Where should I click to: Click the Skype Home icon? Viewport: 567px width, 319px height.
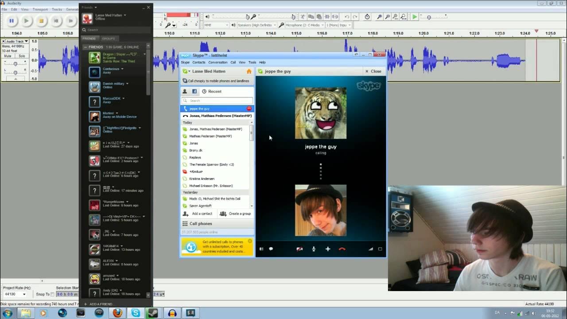pyautogui.click(x=249, y=71)
